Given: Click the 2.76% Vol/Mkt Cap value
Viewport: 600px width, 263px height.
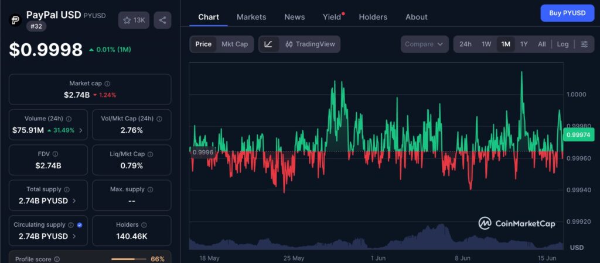Looking at the screenshot, I should point(131,130).
